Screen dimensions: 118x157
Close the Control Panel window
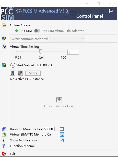point(110,4)
